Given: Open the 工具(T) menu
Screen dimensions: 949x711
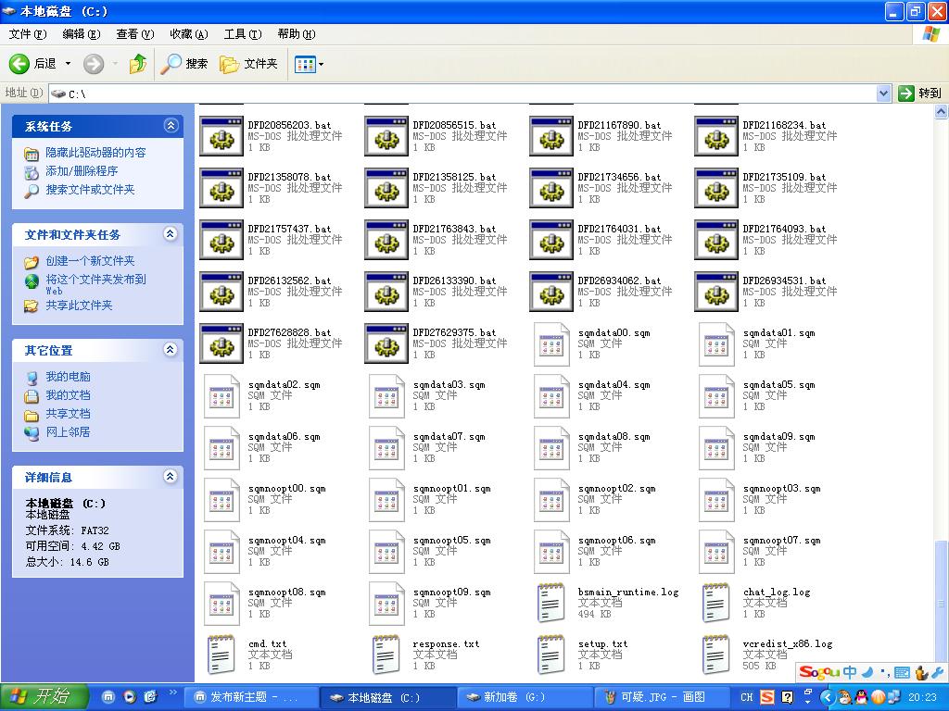Looking at the screenshot, I should [x=243, y=34].
